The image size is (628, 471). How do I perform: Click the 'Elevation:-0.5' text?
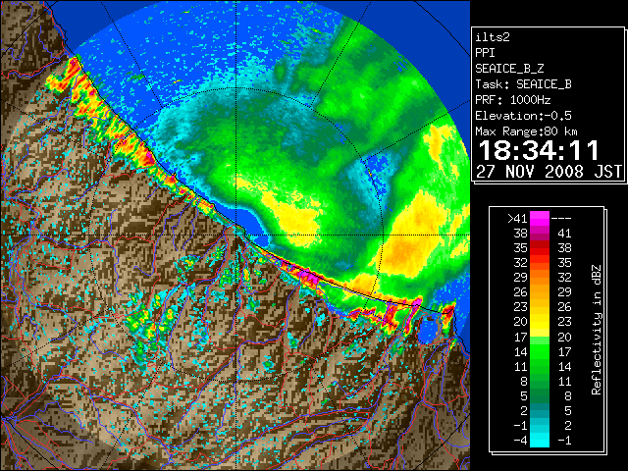point(523,116)
